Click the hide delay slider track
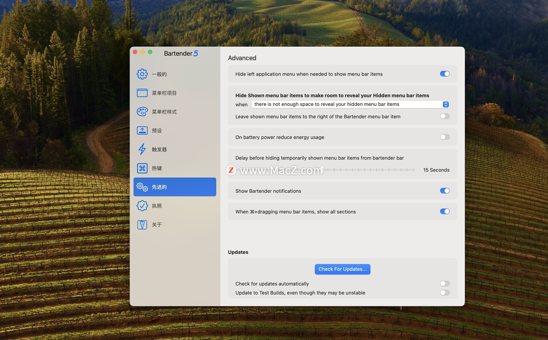548x340 pixels. coord(325,170)
